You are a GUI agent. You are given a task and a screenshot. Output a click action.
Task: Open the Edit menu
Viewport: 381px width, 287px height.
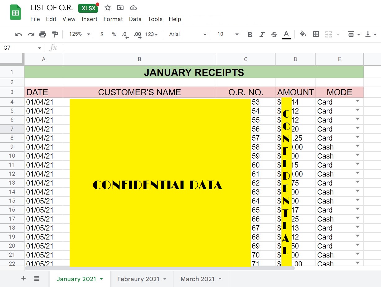tap(51, 19)
